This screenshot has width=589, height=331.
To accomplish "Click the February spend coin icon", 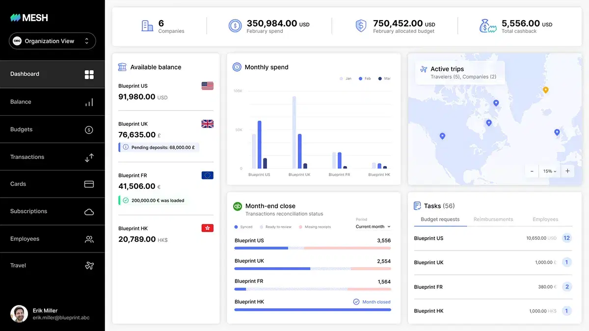I will (235, 26).
